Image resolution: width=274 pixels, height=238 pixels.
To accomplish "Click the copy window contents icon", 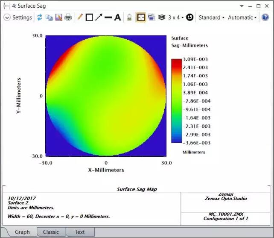I will point(49,18).
